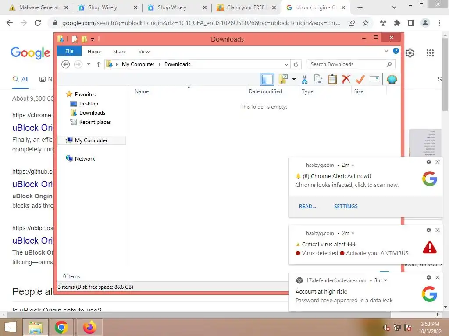Switch to the Claim your FREE Chrome tab

tap(246, 7)
